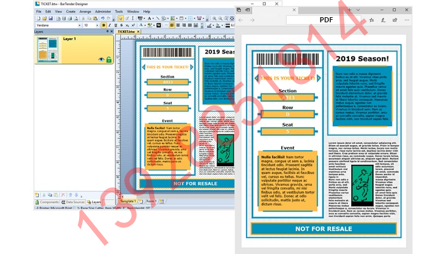This screenshot has height=254, width=446.
Task: Select the barcode creation tool
Action: pyautogui.click(x=140, y=18)
